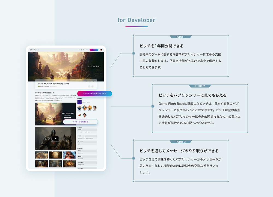Open the parchment scroll thumbnail
Image resolution: width=273 pixels, height=197 pixels.
[55, 155]
